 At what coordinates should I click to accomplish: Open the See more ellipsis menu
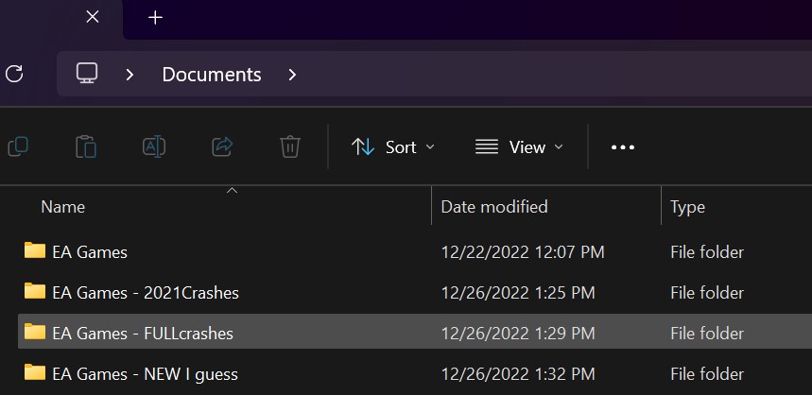(x=623, y=146)
